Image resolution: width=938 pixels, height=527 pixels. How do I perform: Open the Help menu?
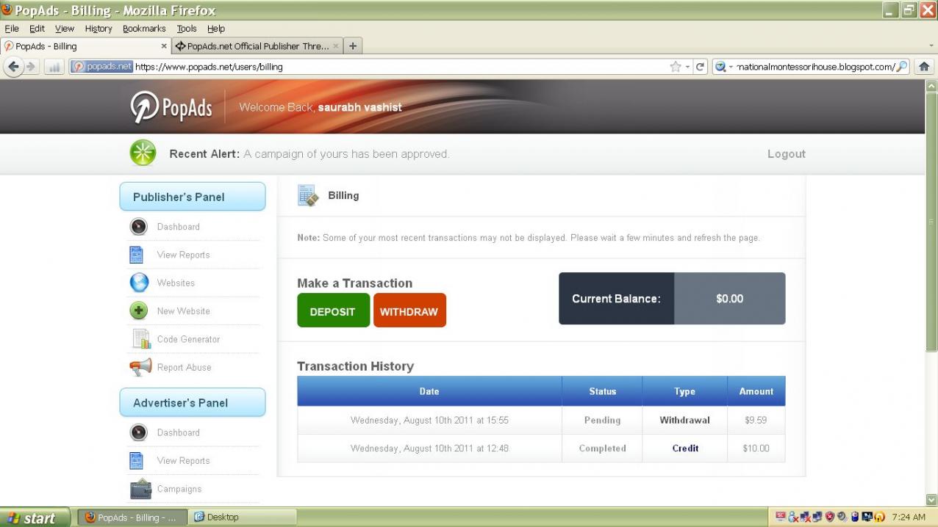[215, 29]
